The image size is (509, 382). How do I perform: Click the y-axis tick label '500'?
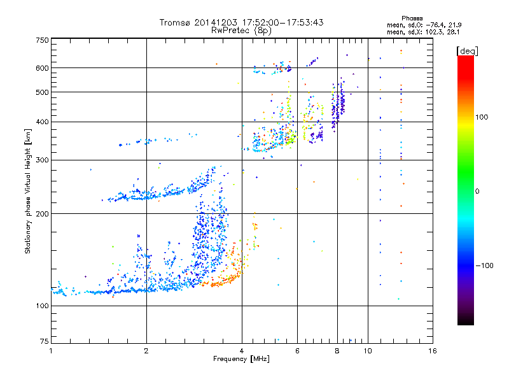42,92
